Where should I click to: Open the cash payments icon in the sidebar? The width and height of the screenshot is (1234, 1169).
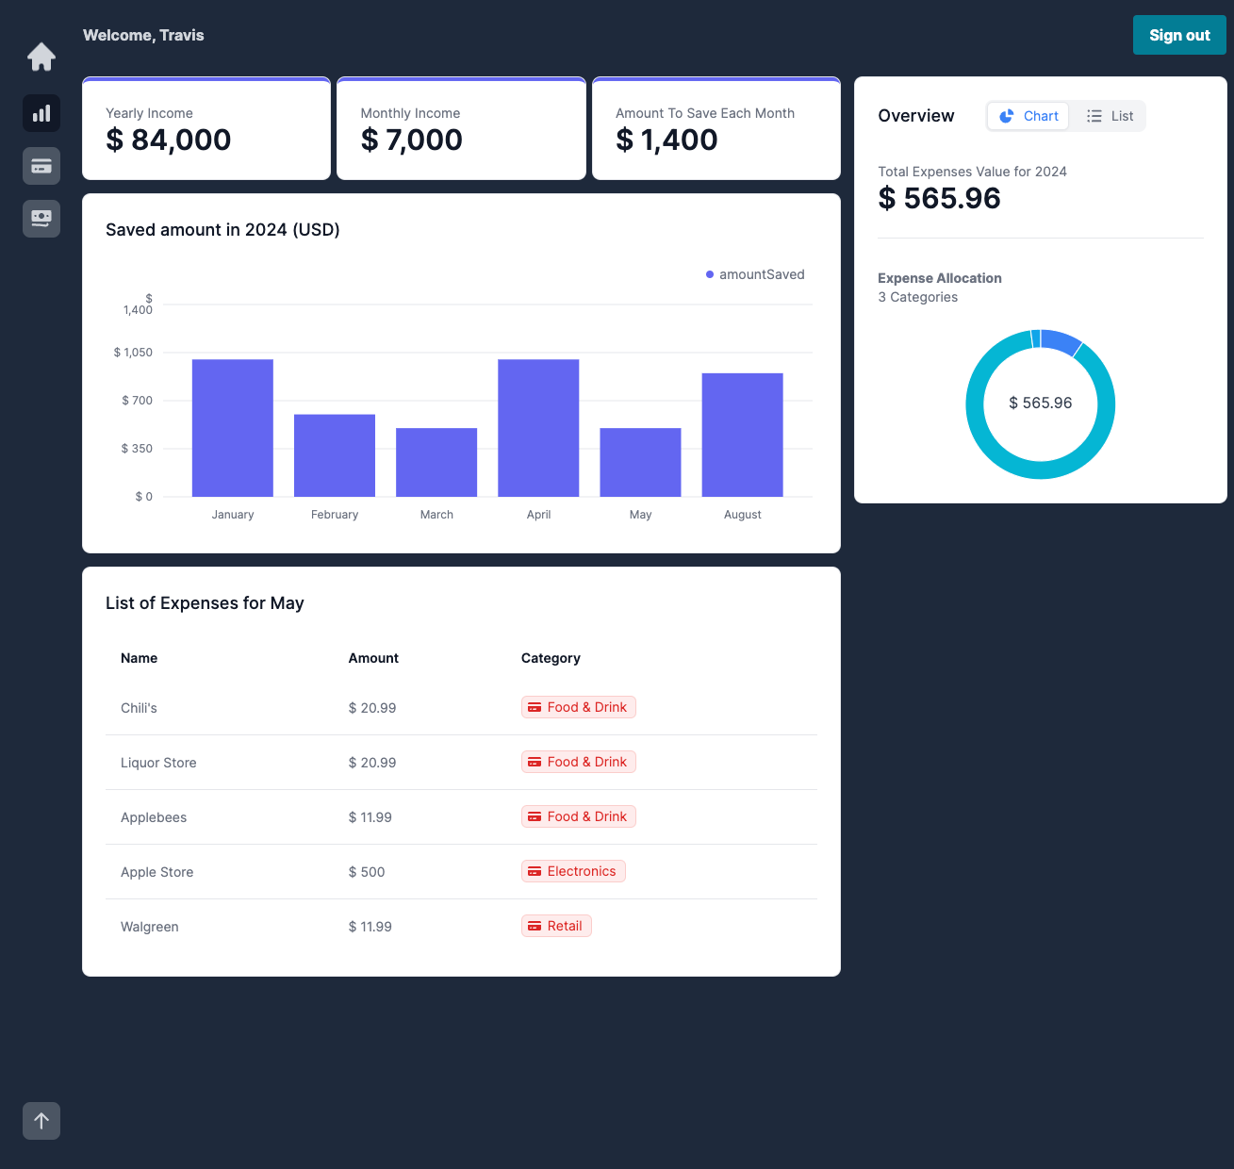pos(41,218)
